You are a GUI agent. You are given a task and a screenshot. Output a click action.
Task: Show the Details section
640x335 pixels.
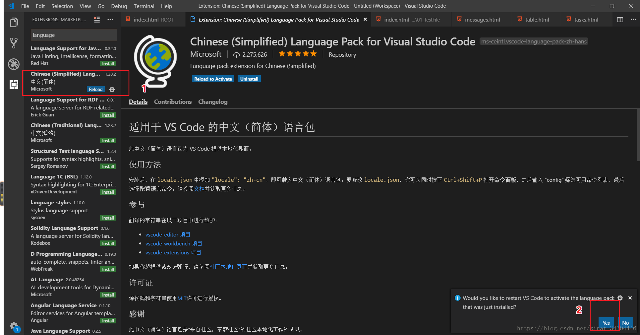[138, 102]
